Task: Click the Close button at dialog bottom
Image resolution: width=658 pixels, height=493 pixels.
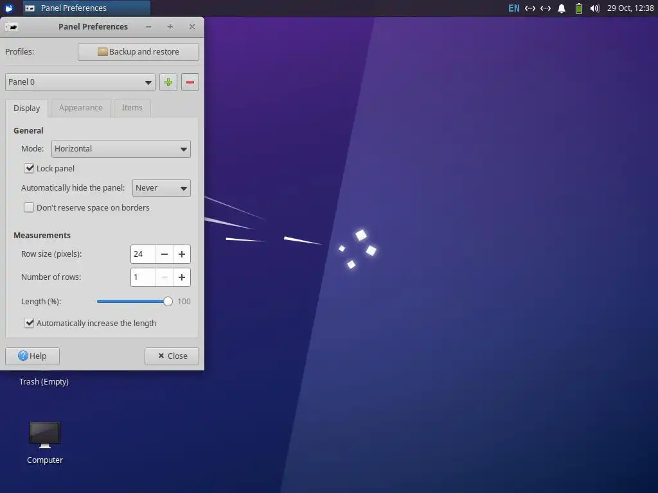Action: click(172, 356)
